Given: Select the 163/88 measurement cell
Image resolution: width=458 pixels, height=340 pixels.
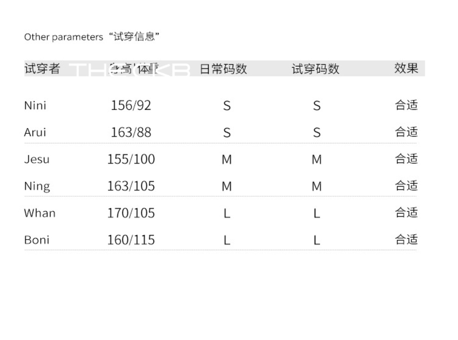Looking at the screenshot, I should [131, 132].
